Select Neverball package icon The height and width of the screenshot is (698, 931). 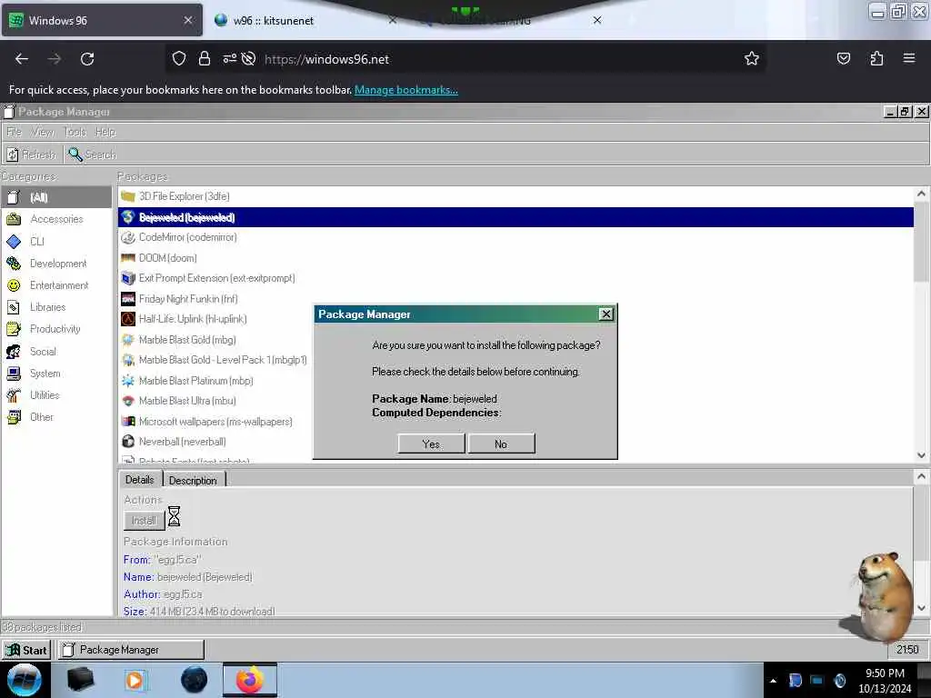tap(128, 442)
